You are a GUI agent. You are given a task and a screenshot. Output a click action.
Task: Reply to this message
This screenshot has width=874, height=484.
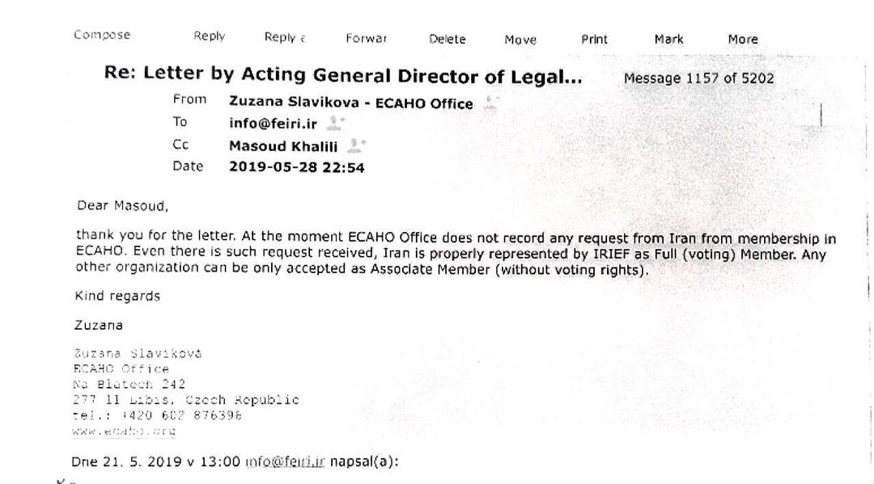coord(209,36)
